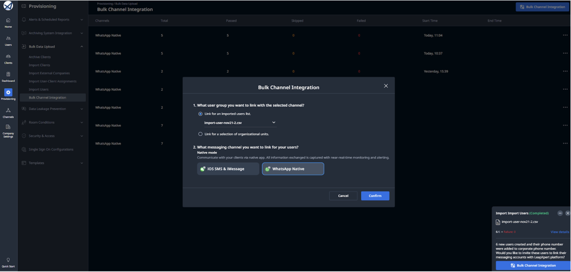Viewport: 571px width, 272px height.
Task: Click the 'Today, 11:04' start time cell
Action: point(433,35)
